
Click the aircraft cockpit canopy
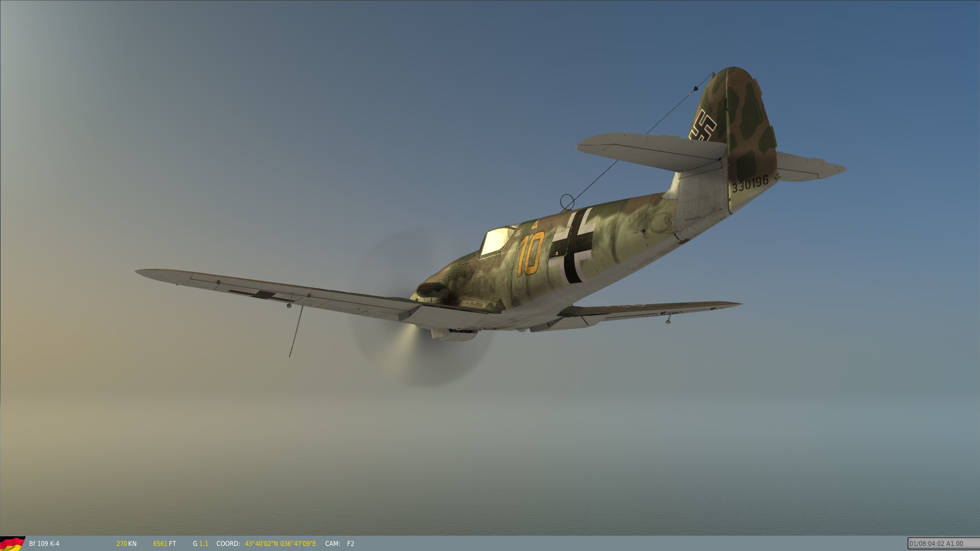pyautogui.click(x=496, y=241)
